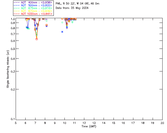Click the green diamond point just before hour 10
Screen dimensions: 167x133
click(62, 23)
